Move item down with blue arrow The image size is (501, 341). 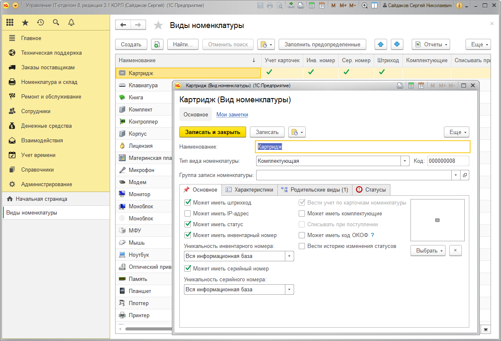(397, 44)
